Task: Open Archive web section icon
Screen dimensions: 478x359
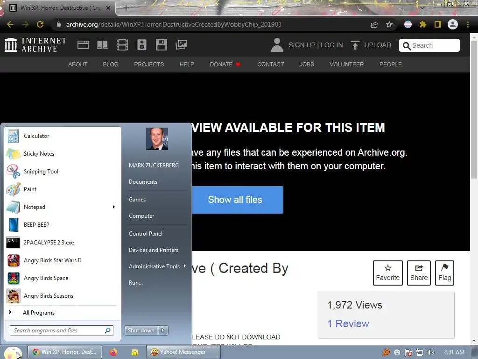Action: point(83,45)
